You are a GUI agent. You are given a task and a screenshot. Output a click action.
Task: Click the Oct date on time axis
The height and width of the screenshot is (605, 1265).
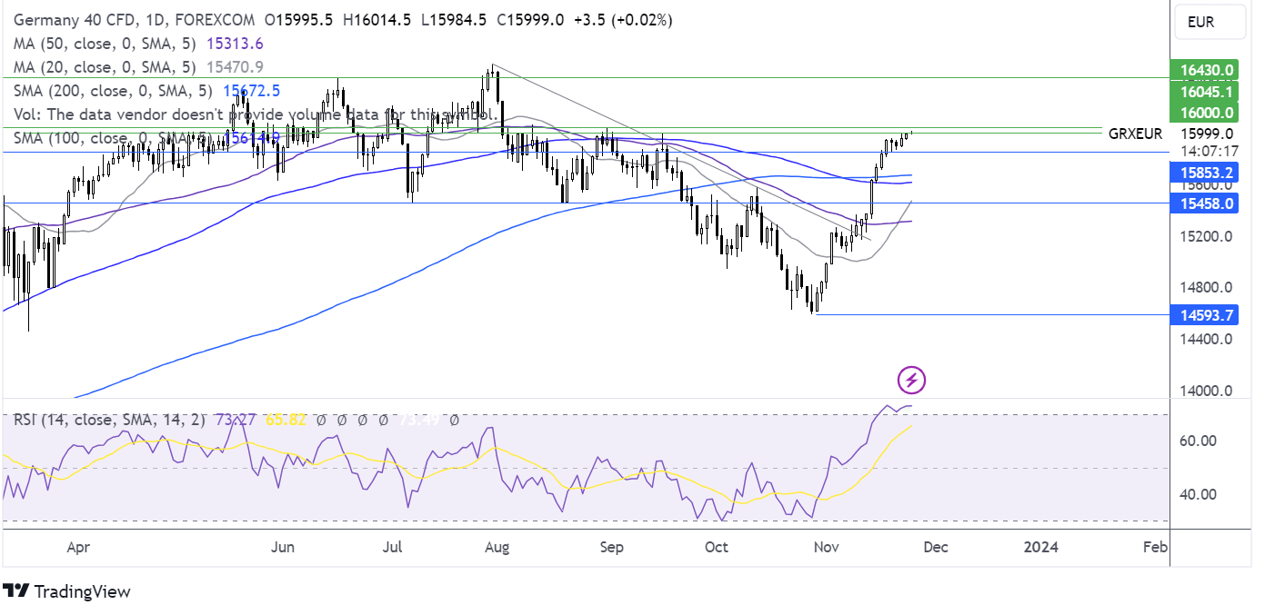pos(717,548)
